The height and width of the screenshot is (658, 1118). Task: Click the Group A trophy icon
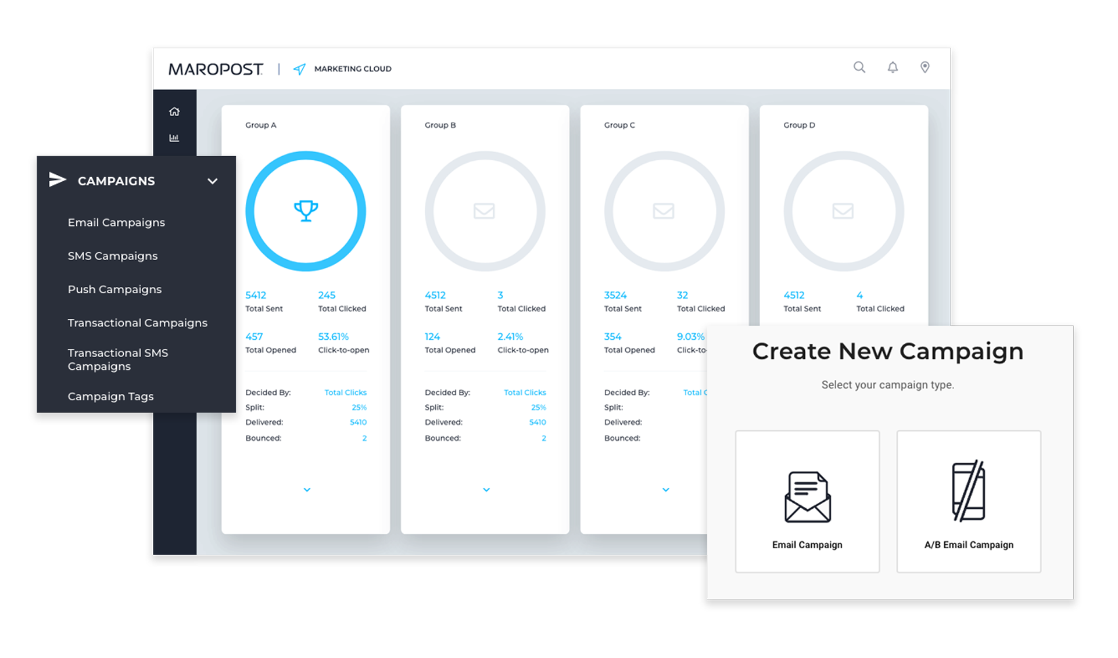coord(306,211)
